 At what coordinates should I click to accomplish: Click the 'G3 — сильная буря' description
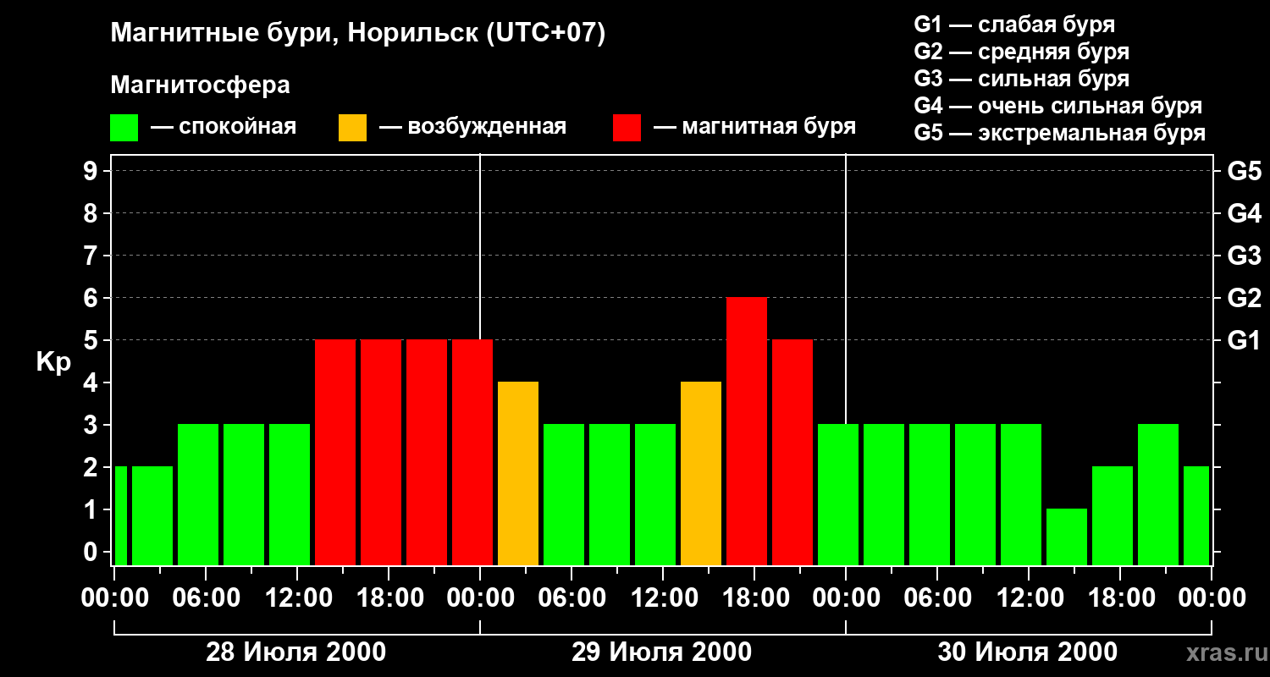[x=1022, y=79]
